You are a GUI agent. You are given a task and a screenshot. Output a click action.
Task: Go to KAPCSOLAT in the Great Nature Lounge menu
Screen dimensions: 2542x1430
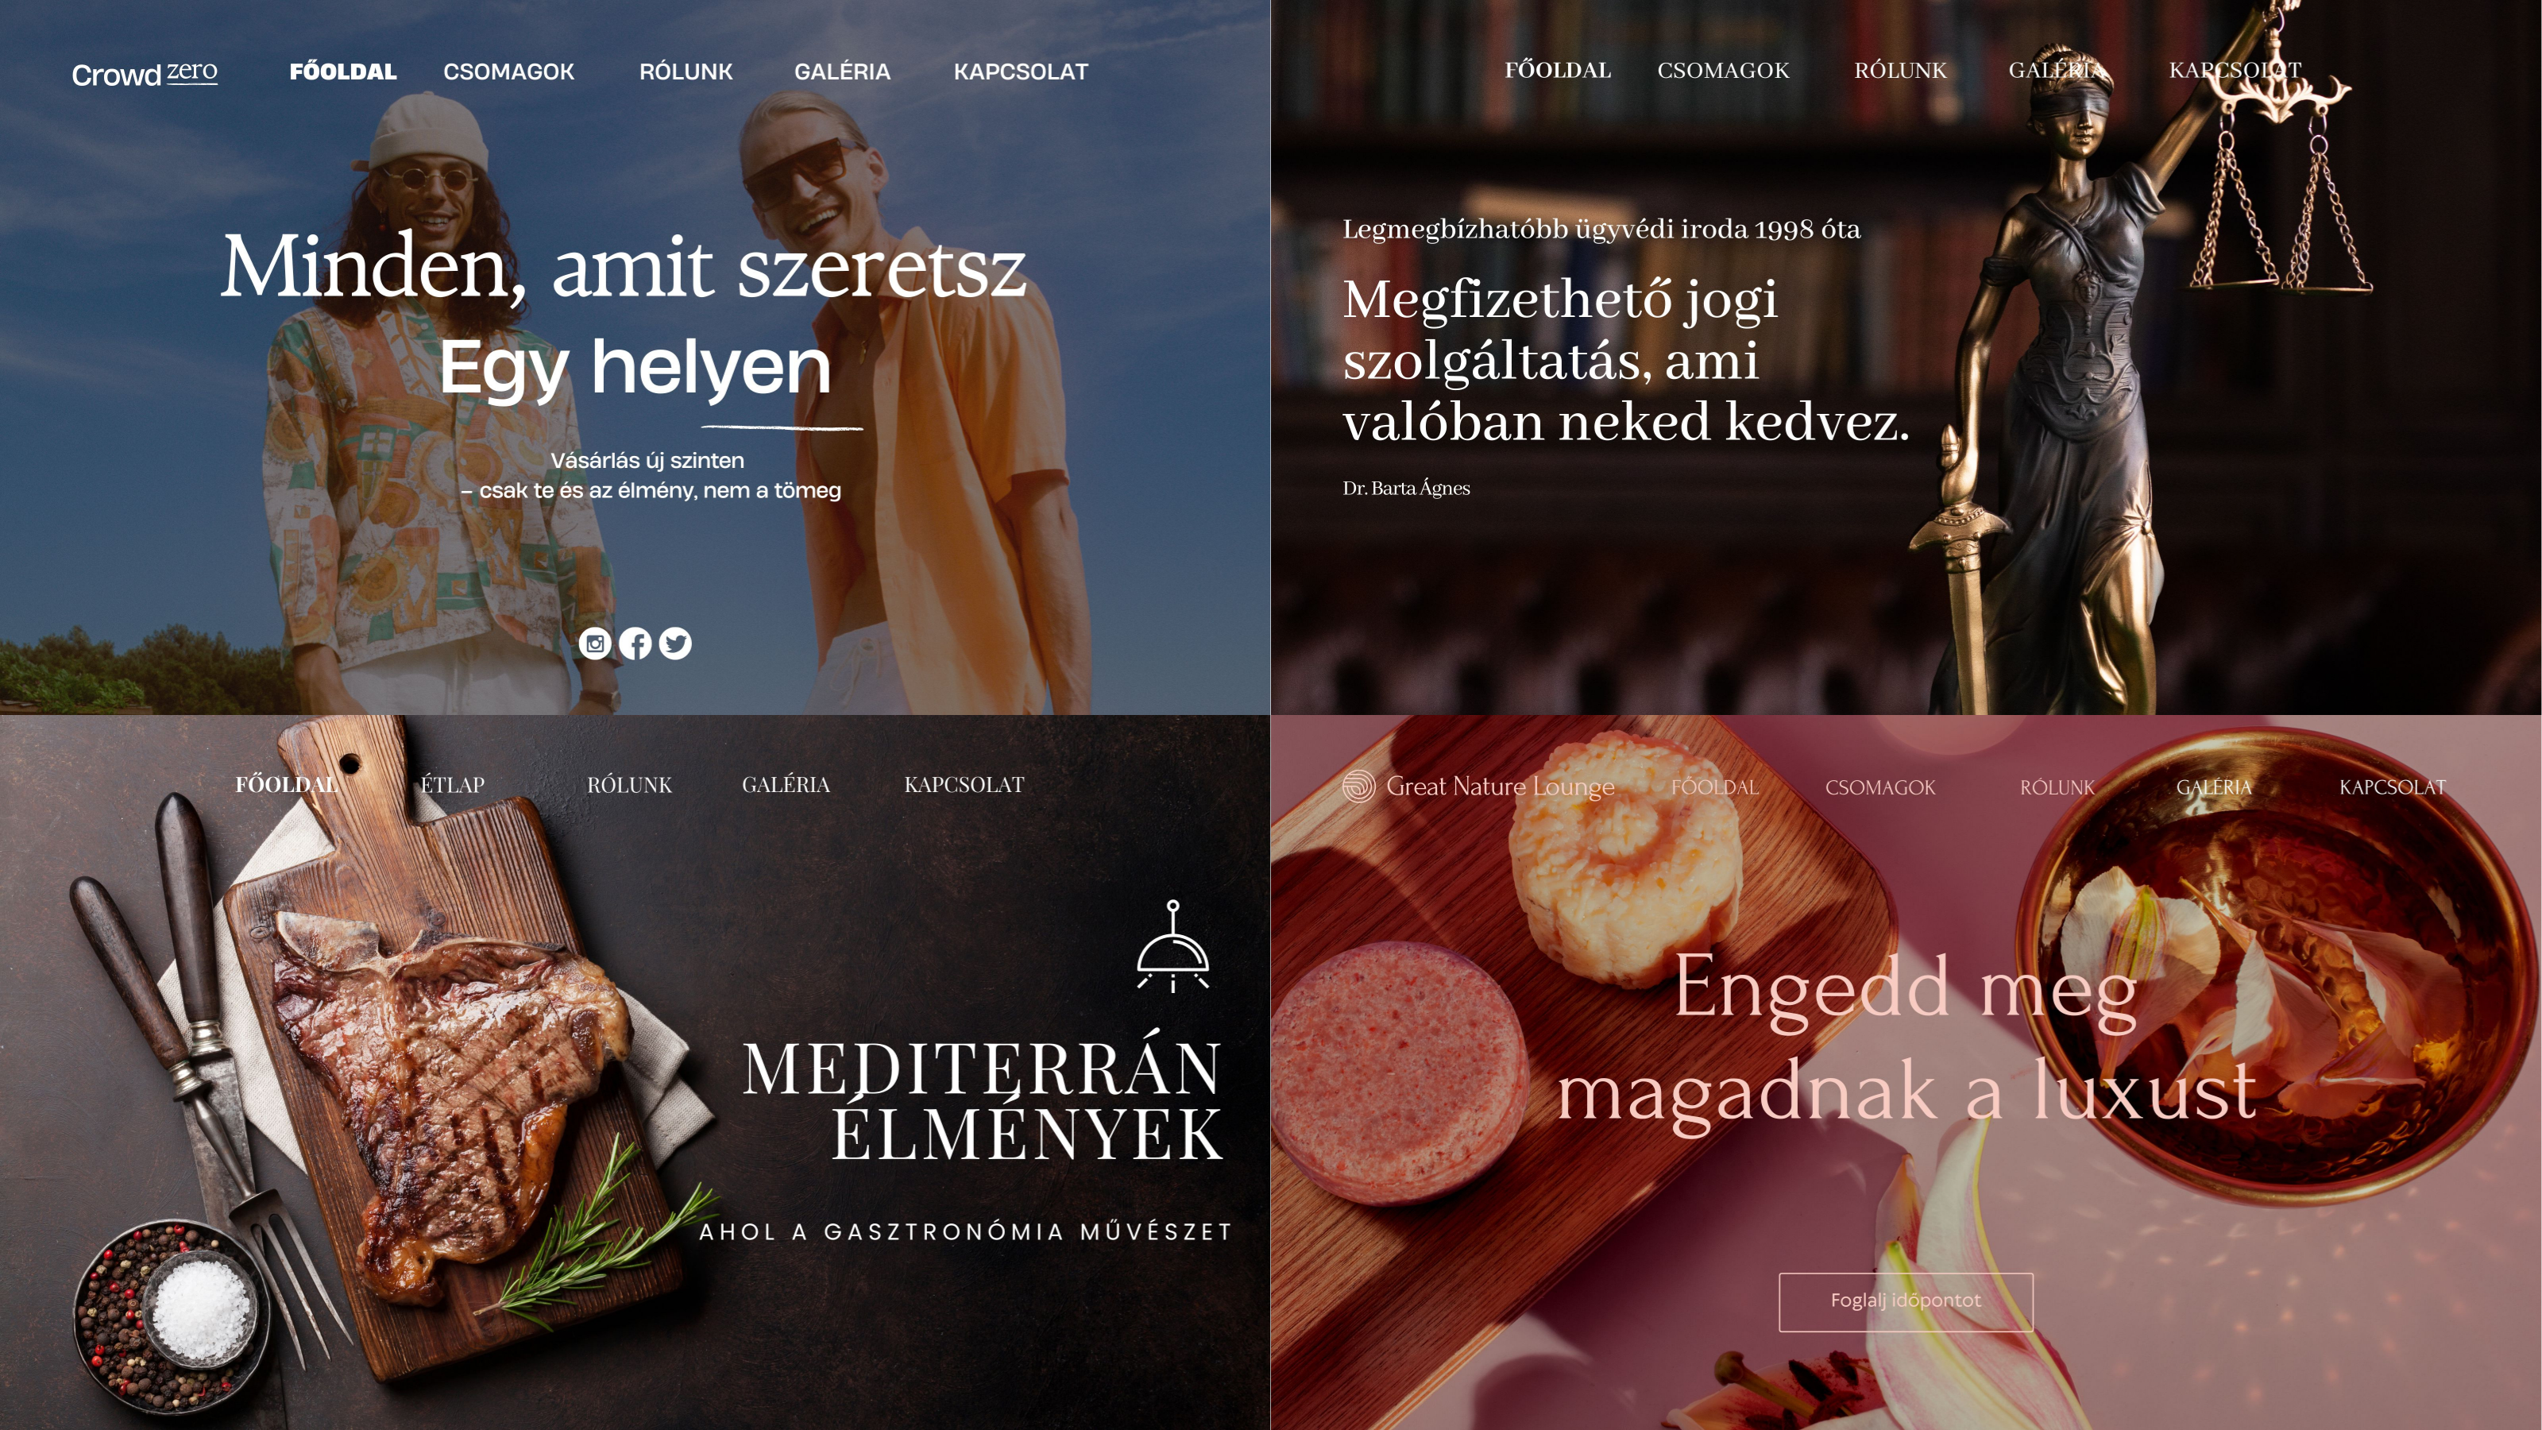[x=2392, y=787]
